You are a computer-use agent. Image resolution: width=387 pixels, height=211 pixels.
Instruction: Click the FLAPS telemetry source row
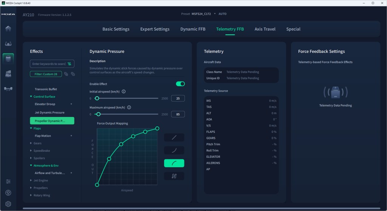pyautogui.click(x=241, y=132)
